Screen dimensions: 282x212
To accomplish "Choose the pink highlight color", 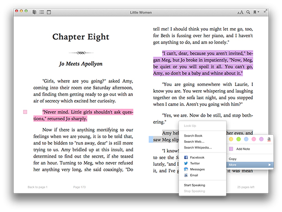I will click(254, 139).
